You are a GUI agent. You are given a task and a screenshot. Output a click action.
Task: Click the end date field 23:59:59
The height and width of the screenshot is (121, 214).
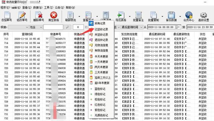pyautogui.click(x=200, y=27)
